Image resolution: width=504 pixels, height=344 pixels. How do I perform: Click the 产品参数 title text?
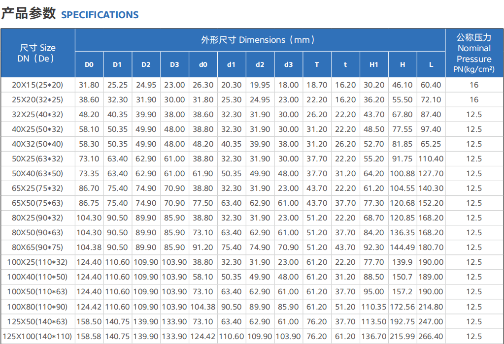click(29, 13)
